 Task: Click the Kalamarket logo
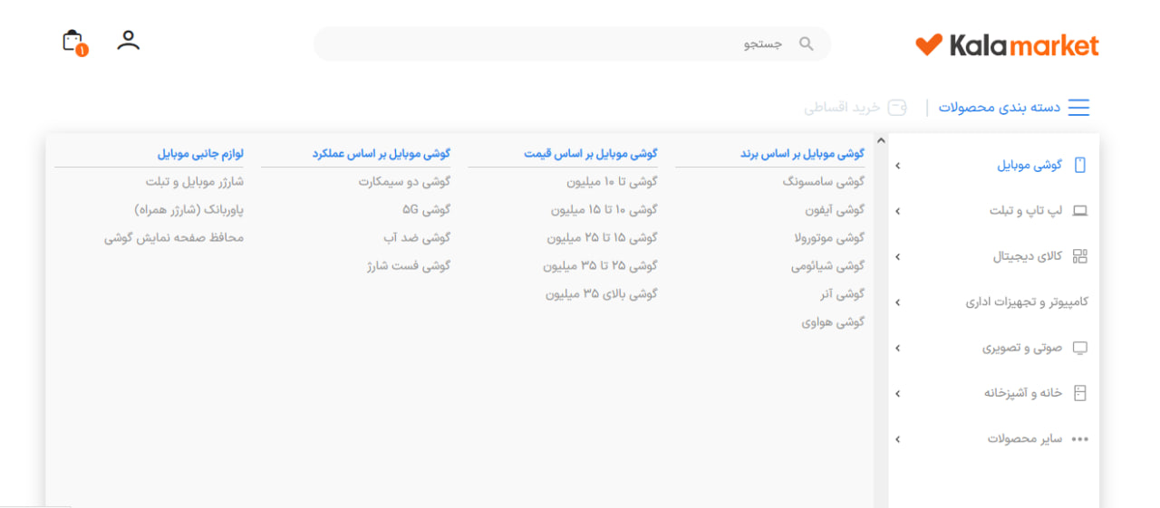click(x=1007, y=44)
